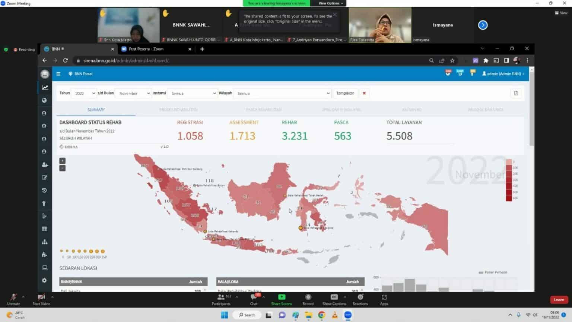Toggle the sidebar hamburger menu icon
This screenshot has height=322, width=572.
coord(58,74)
